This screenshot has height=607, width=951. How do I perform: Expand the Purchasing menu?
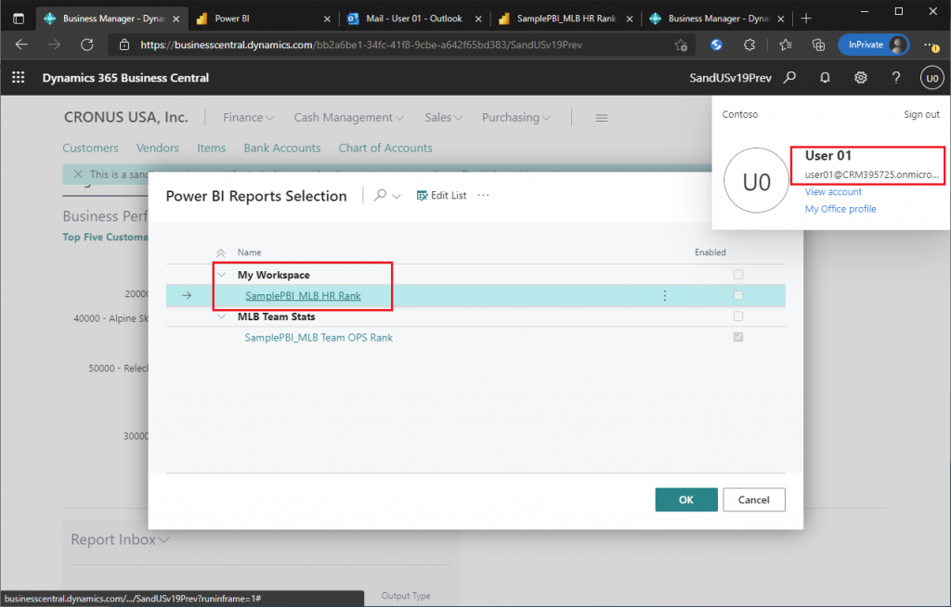pos(516,118)
